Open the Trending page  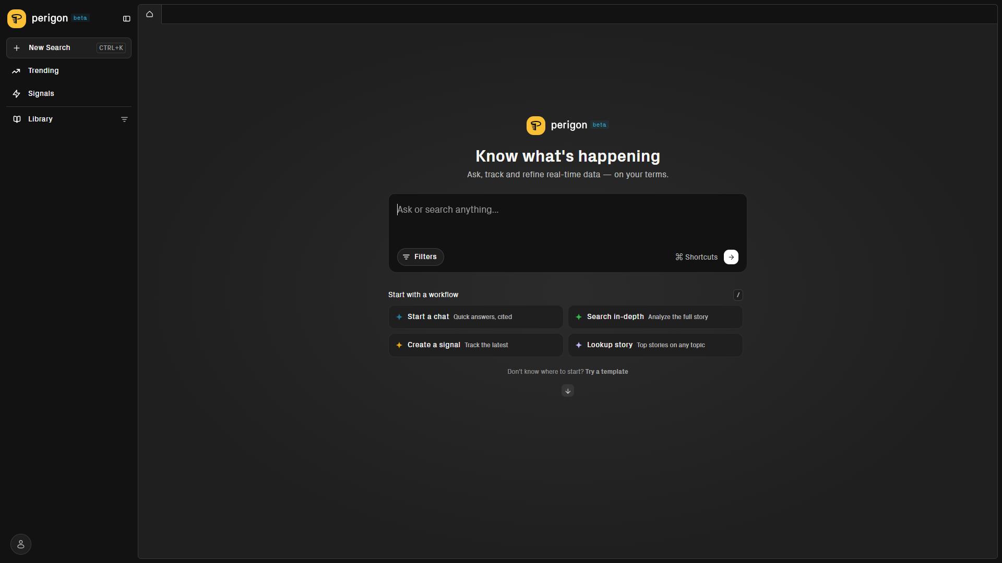coord(69,71)
